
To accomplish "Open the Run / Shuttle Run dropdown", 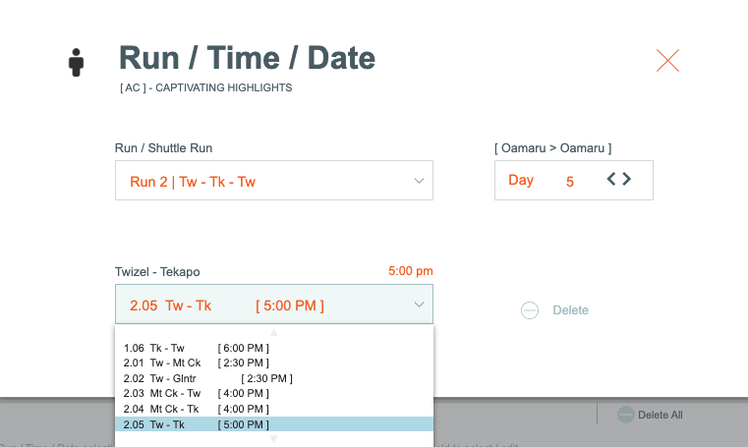I will click(x=274, y=180).
